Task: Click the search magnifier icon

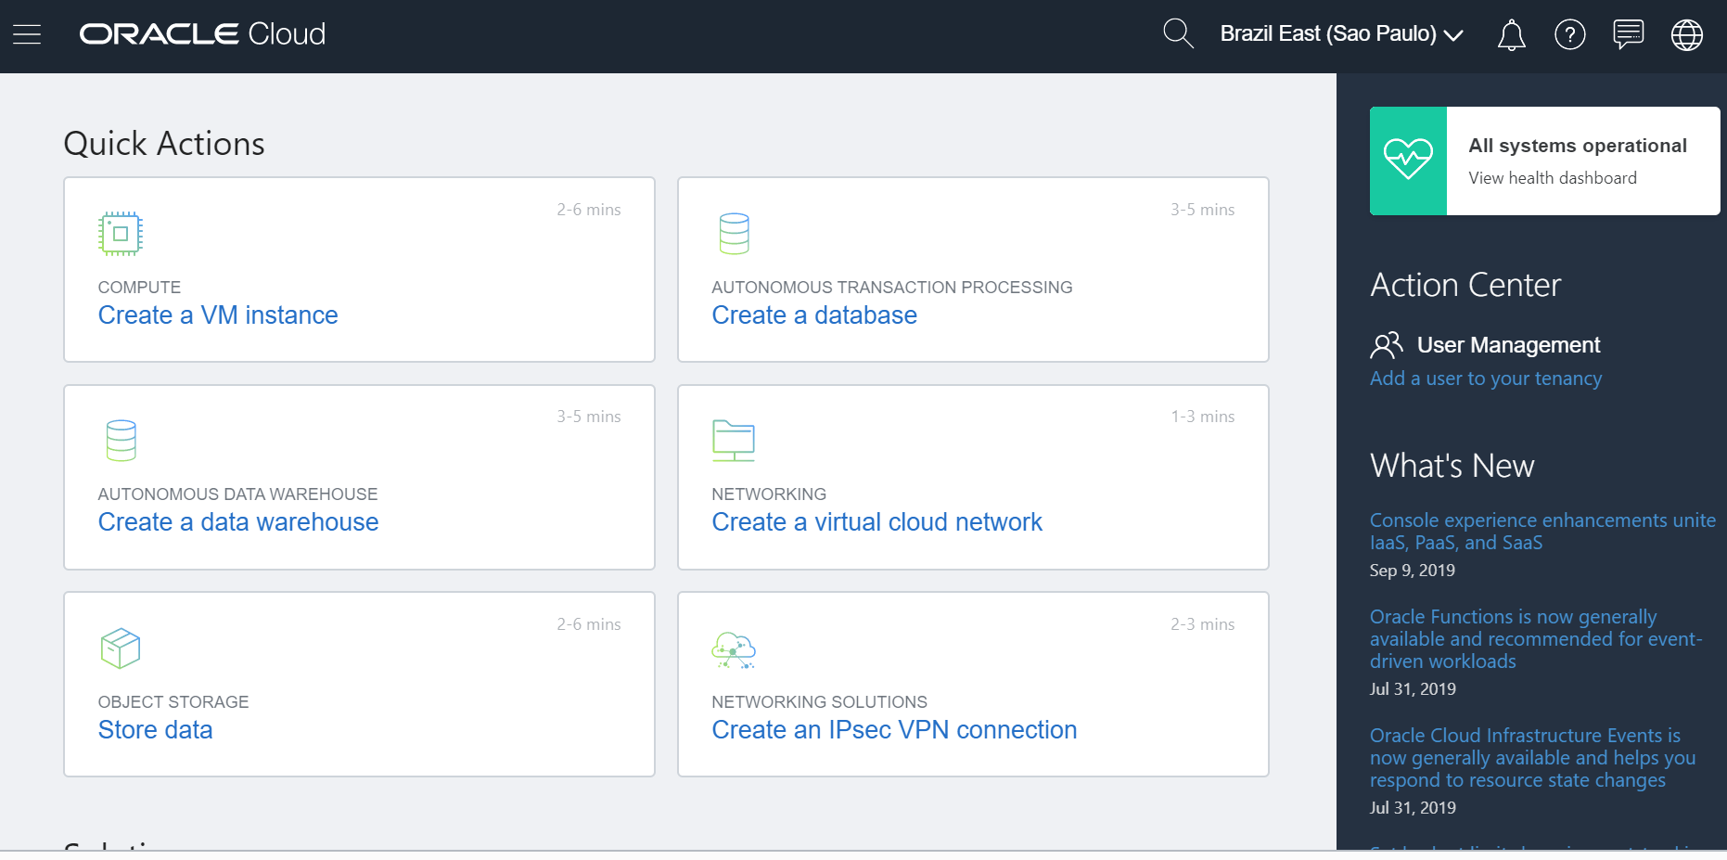Action: [1178, 34]
